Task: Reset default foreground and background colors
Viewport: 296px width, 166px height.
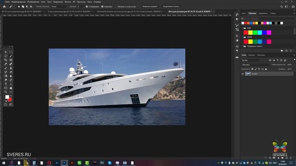Action: (6, 101)
